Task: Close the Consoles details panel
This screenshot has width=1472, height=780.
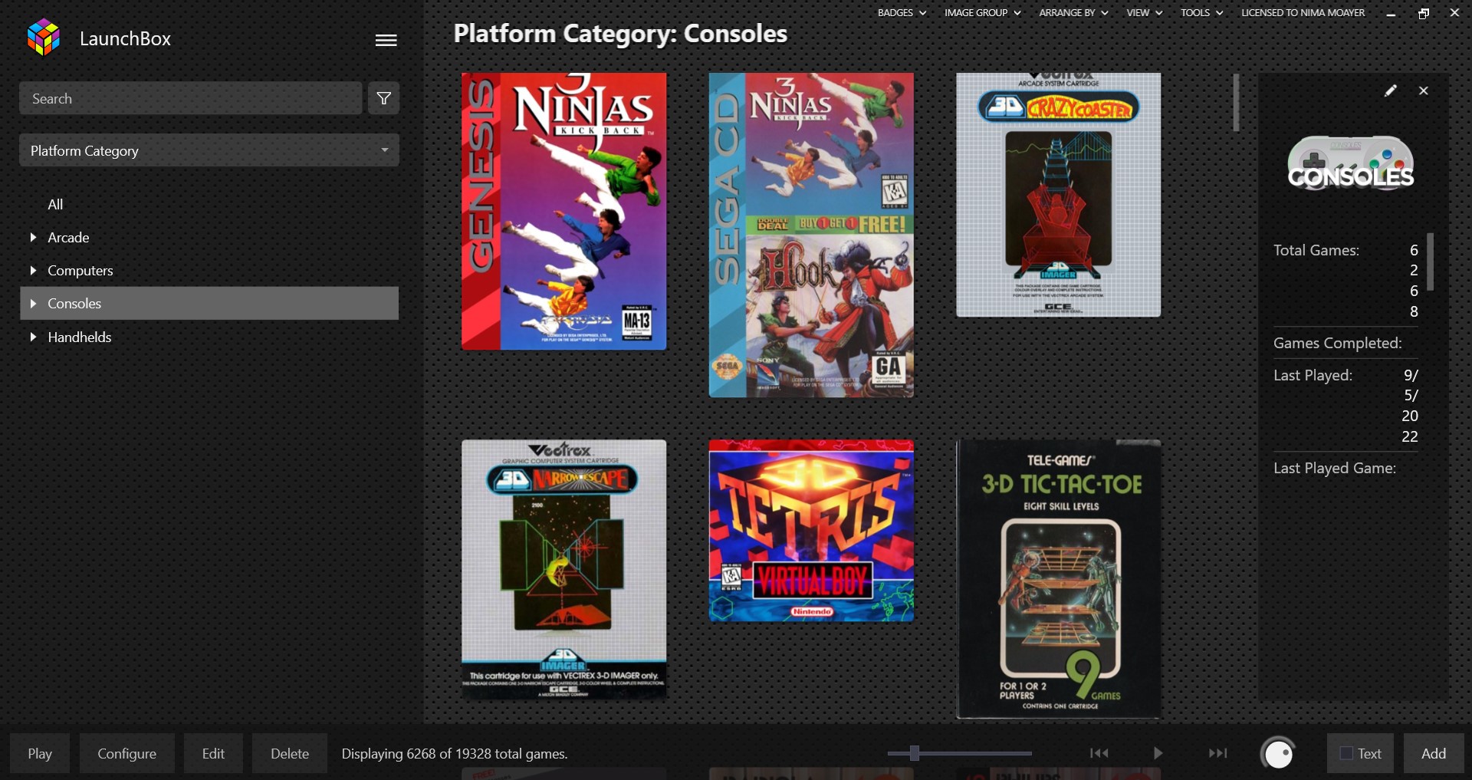Action: pos(1424,91)
